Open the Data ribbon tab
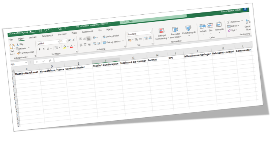Viewport: 272px width, 144px height. click(74, 33)
